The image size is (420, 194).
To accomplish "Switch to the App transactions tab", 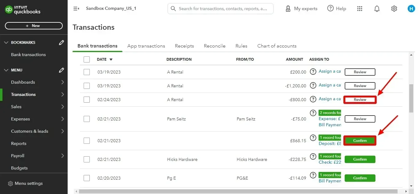I will click(x=146, y=46).
